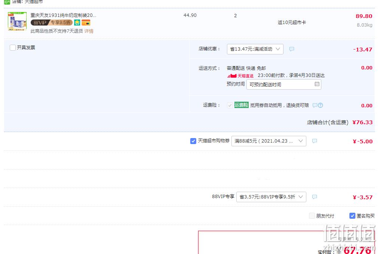This screenshot has height=254, width=379.
Task: Click the 23:00前付款 delivery promise text
Action: pos(291,75)
